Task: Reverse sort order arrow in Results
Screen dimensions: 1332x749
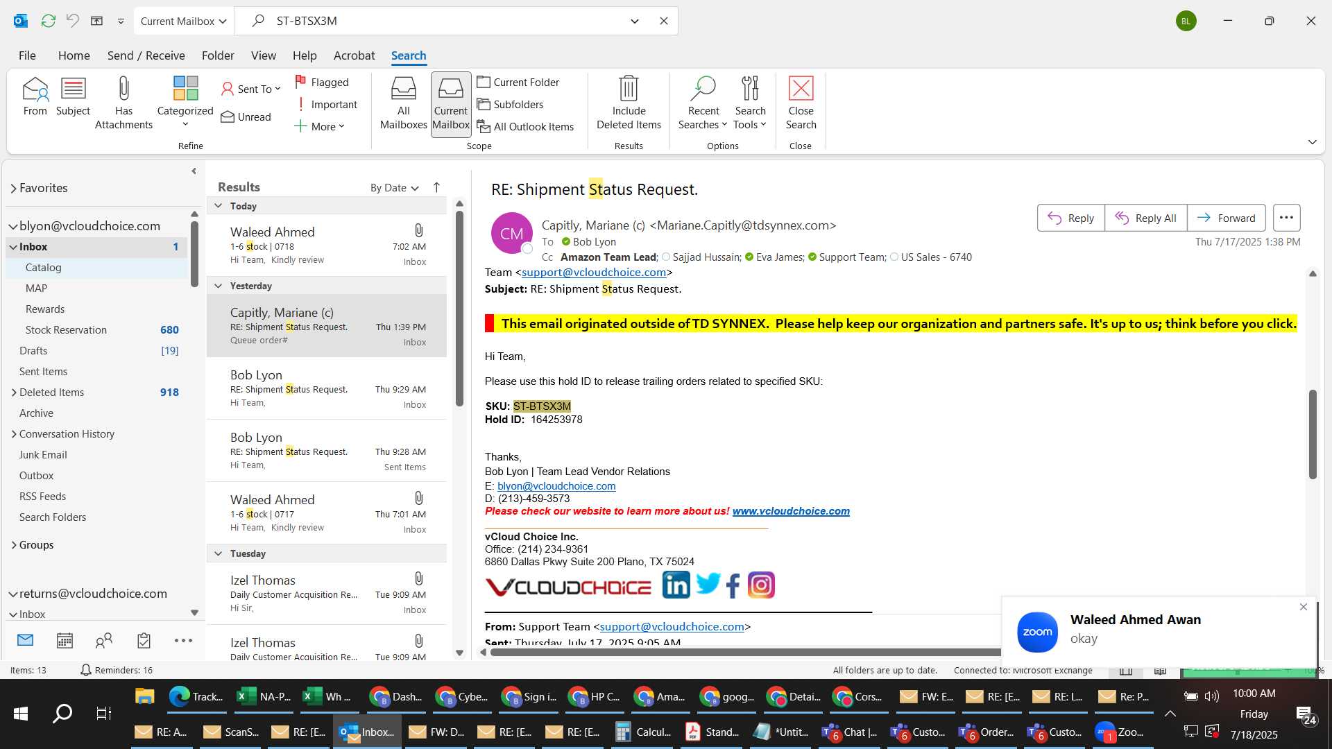Action: pyautogui.click(x=436, y=187)
